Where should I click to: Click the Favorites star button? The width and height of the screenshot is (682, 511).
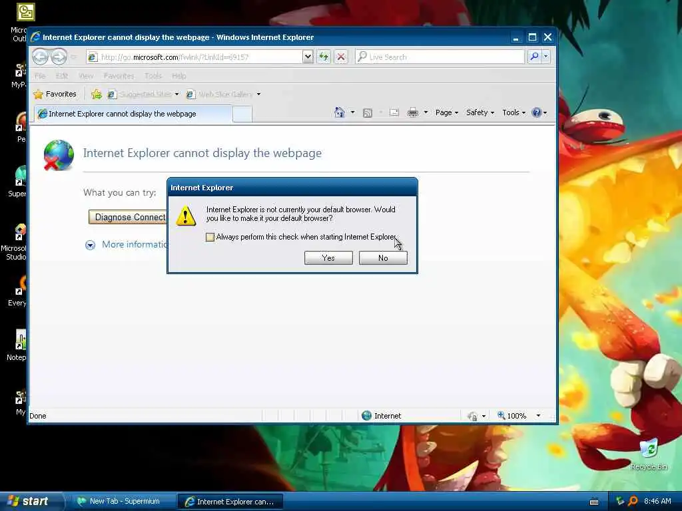55,94
